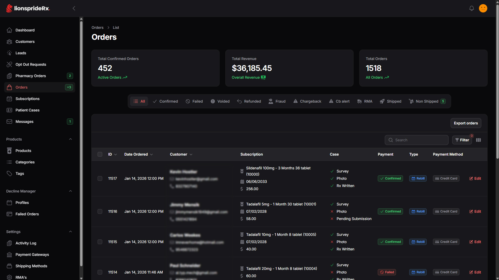Open Pharmacy Orders in the sidebar
Viewport: 499px width, 280px height.
point(40,76)
